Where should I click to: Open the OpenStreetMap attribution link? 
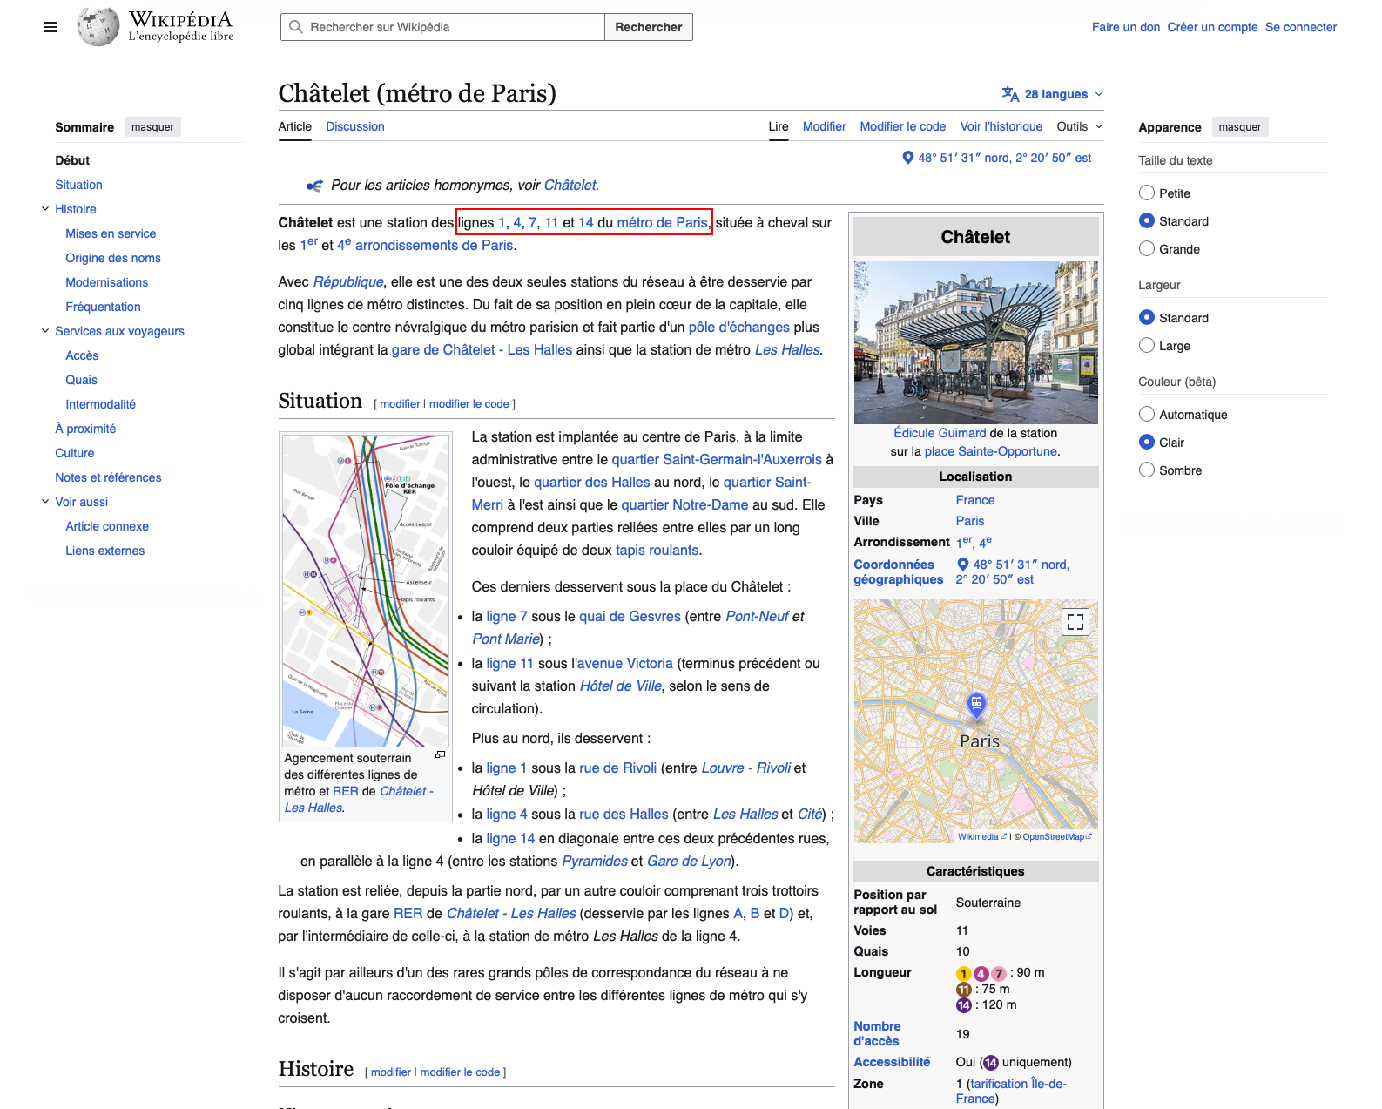(1056, 837)
